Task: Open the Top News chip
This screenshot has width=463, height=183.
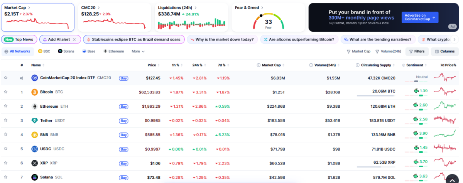Action: click(19, 39)
